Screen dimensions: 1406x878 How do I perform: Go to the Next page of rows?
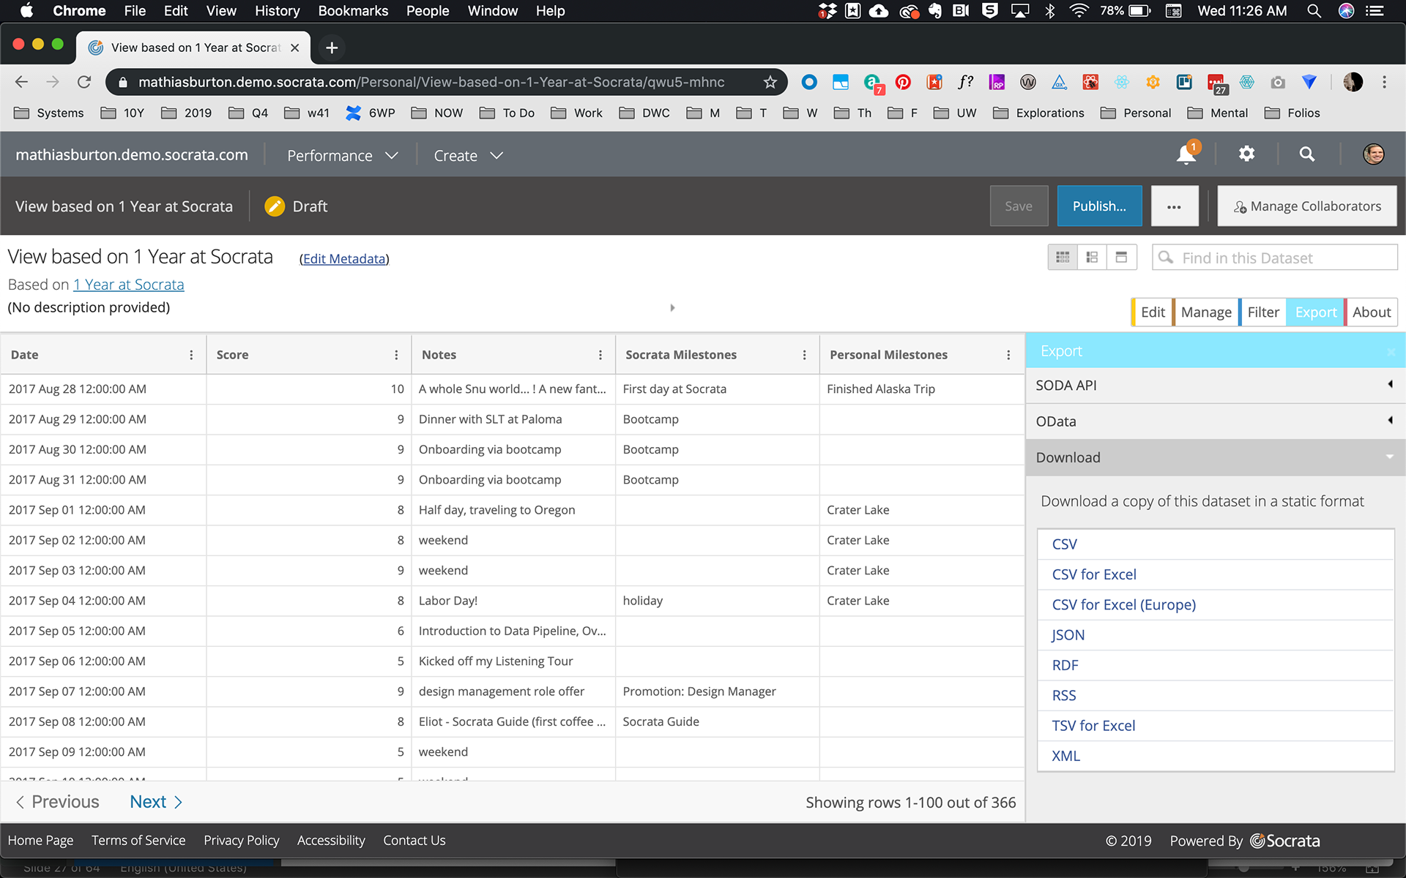[156, 802]
